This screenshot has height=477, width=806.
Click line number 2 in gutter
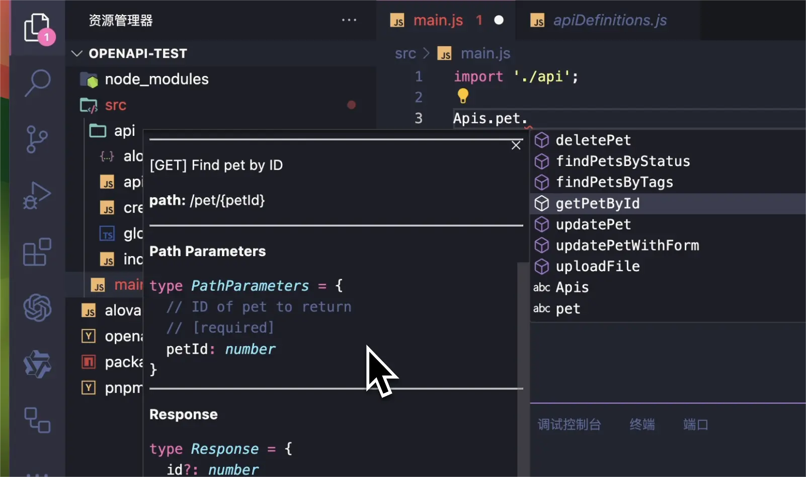[x=419, y=97]
